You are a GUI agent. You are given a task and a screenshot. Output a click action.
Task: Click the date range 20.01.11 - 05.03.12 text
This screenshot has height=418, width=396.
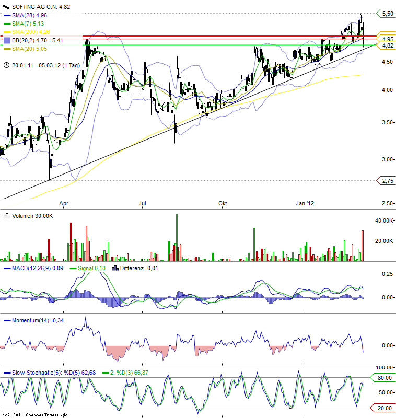pos(46,65)
